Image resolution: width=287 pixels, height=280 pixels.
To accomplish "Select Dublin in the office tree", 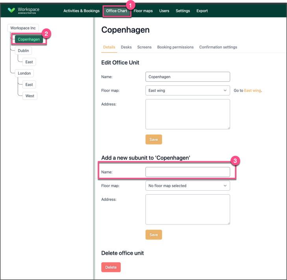I will click(x=23, y=51).
